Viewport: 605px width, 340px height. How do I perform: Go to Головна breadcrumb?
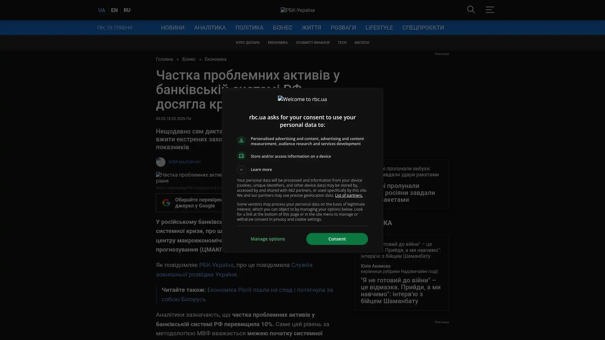pyautogui.click(x=164, y=59)
